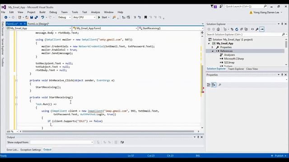
Task: Toggle Alphabetical sort in Properties panel
Action: (x=214, y=85)
